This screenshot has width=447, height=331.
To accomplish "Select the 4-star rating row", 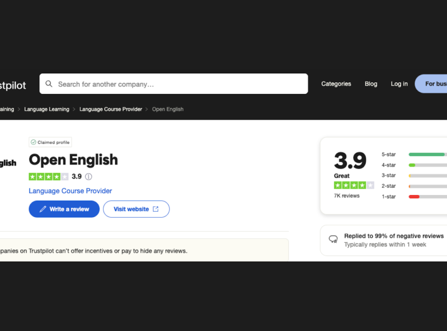I will pyautogui.click(x=414, y=165).
